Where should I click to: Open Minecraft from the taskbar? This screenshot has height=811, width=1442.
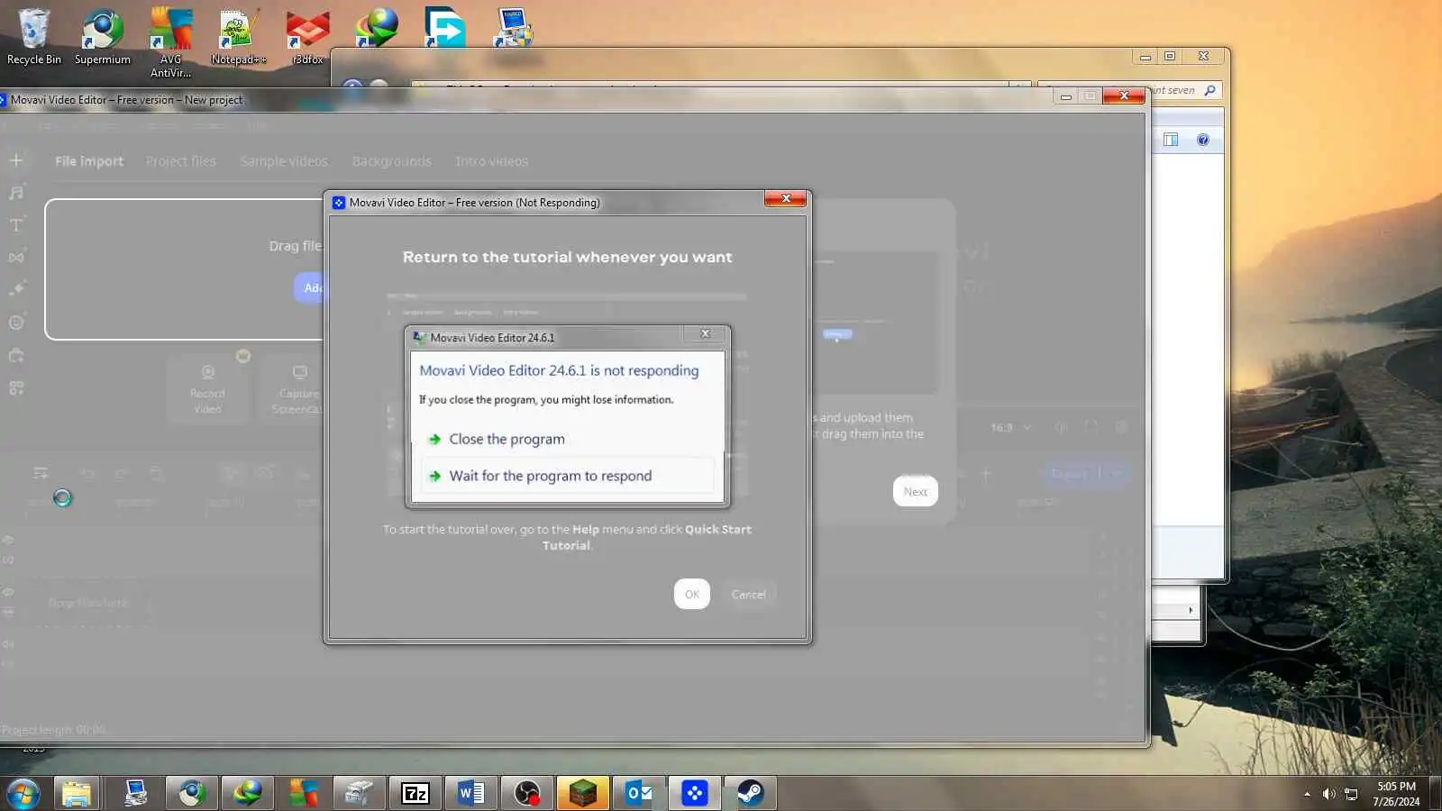click(582, 794)
